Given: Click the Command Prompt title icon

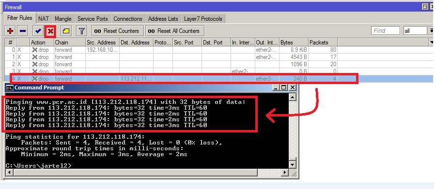Looking at the screenshot, I should coord(10,87).
